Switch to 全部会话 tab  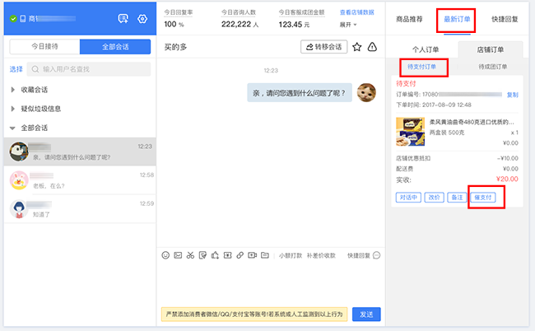(x=115, y=47)
